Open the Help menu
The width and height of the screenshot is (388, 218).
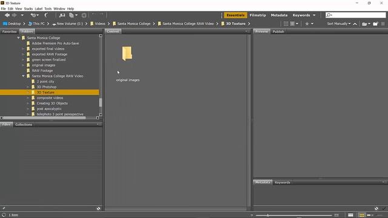tap(70, 8)
